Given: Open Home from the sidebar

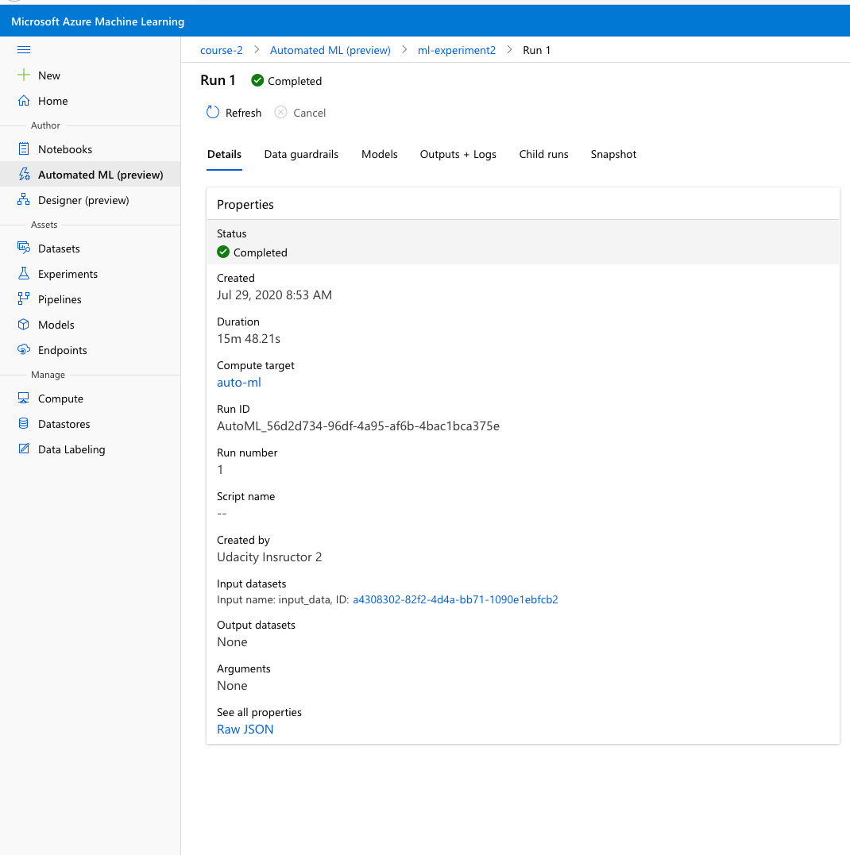Looking at the screenshot, I should pos(52,101).
